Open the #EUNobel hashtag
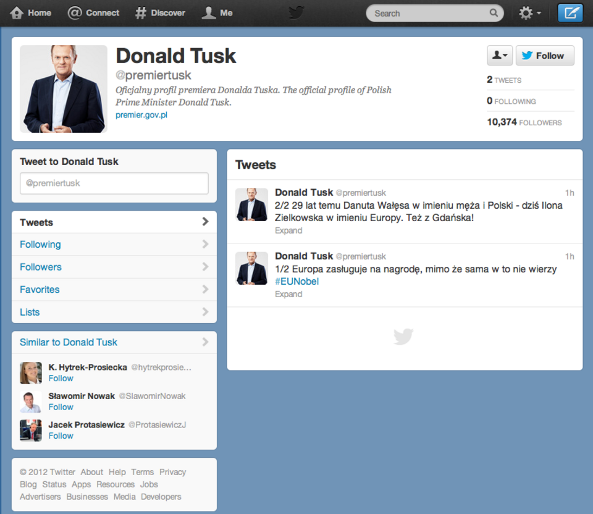This screenshot has width=593, height=514. click(297, 281)
